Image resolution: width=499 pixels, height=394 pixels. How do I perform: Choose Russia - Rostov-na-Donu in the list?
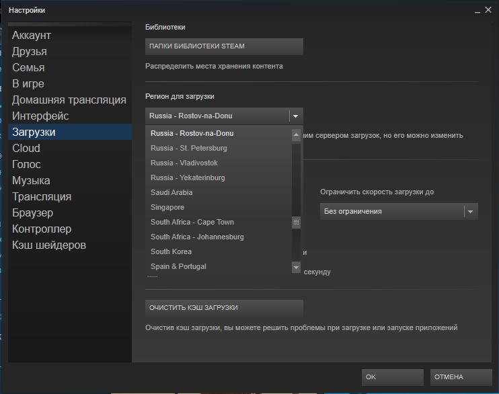click(x=219, y=133)
